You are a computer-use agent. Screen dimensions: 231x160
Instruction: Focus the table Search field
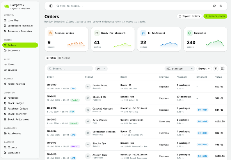point(70,69)
